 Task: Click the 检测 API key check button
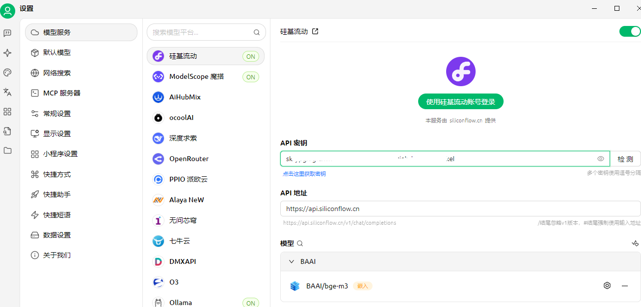625,159
